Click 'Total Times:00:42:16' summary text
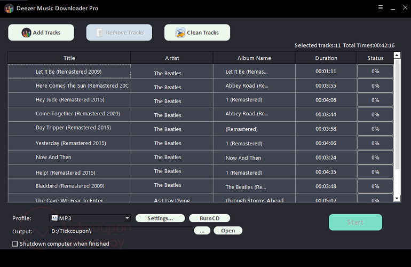Screen dimensions: 411x267 click(x=369, y=45)
